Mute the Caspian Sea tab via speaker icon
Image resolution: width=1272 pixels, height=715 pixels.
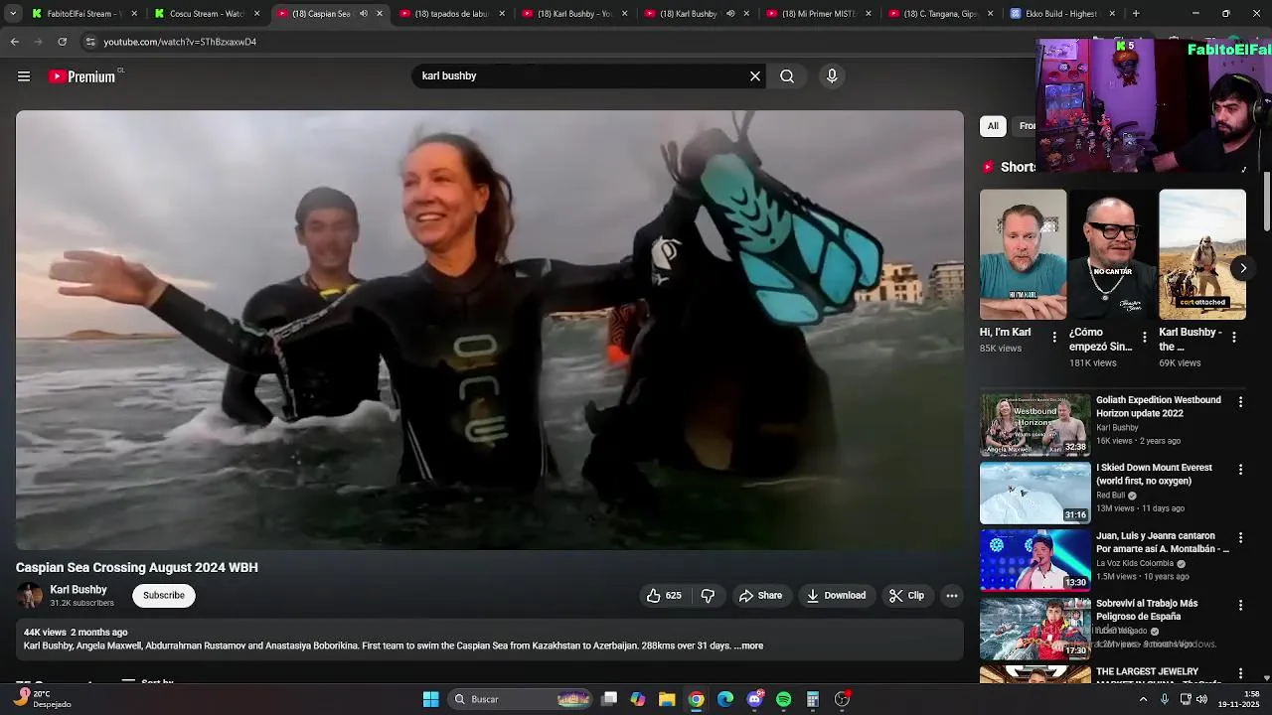[363, 14]
